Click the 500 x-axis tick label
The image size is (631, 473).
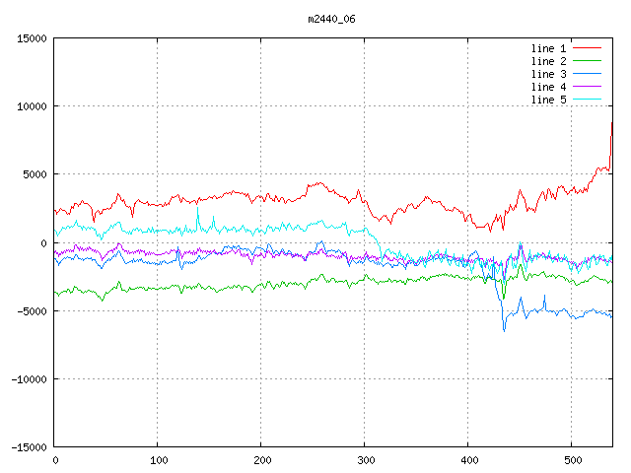click(571, 460)
